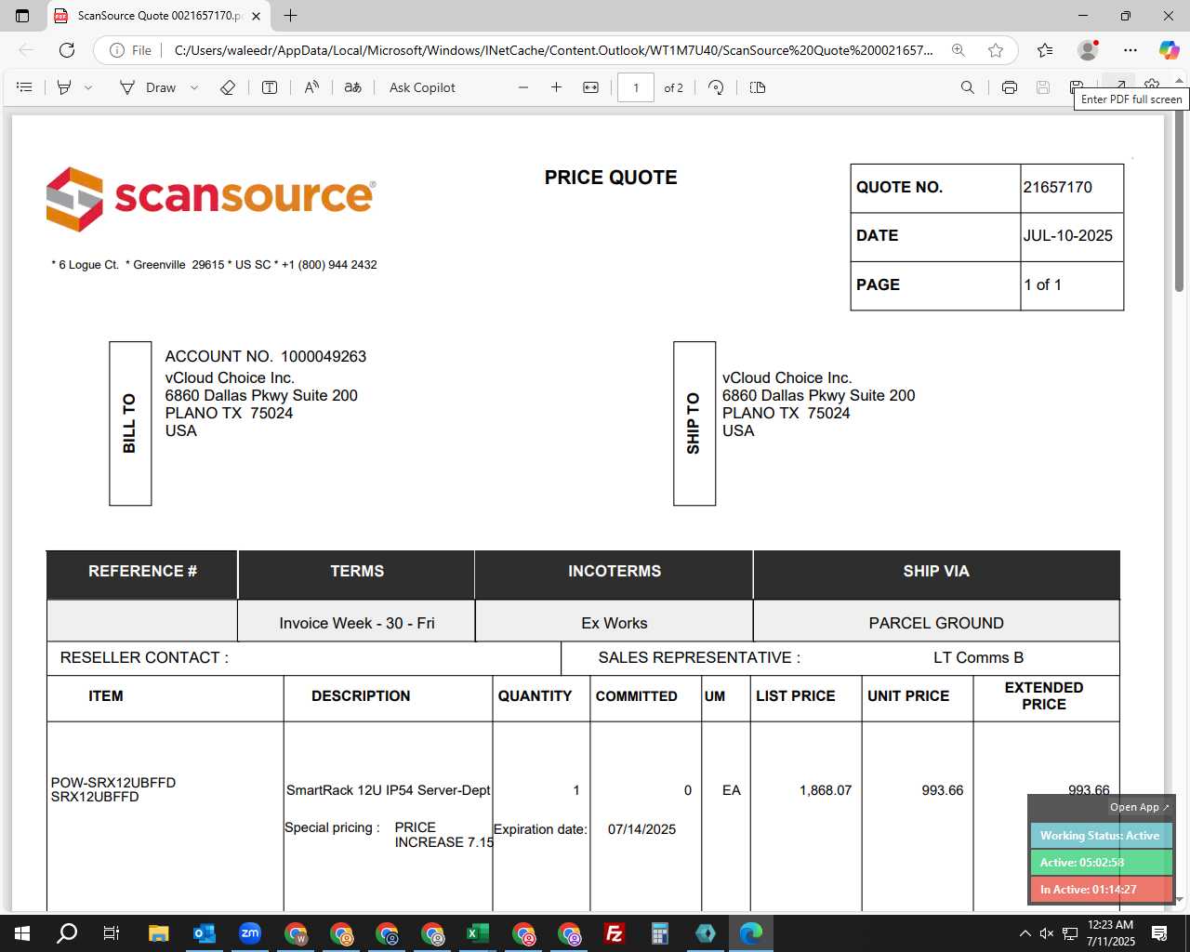
Task: Click expiration date 07/14/2025
Action: 641,829
